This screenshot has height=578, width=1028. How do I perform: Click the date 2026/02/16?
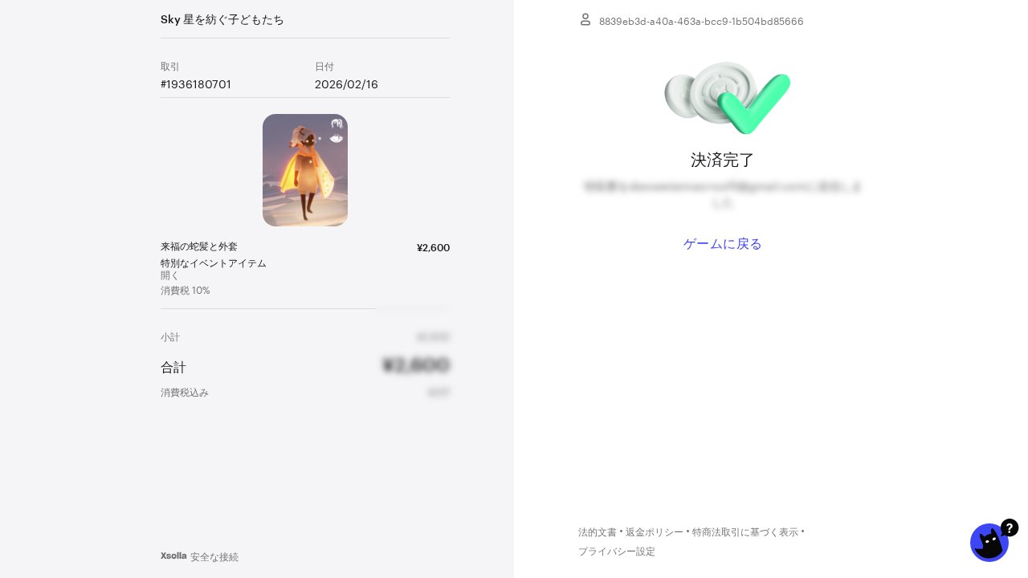coord(346,84)
